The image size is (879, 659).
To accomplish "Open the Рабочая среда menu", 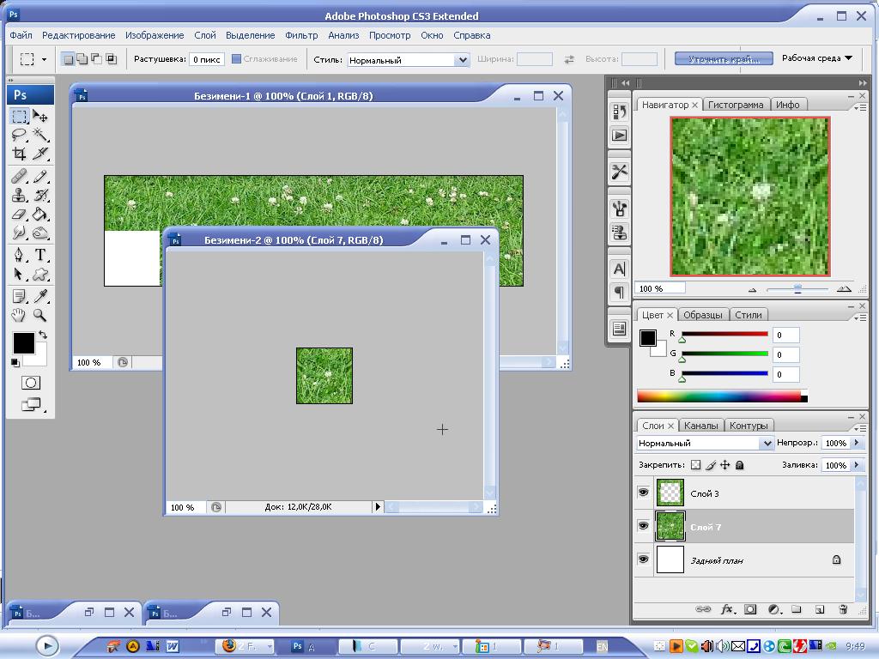I will pos(817,58).
